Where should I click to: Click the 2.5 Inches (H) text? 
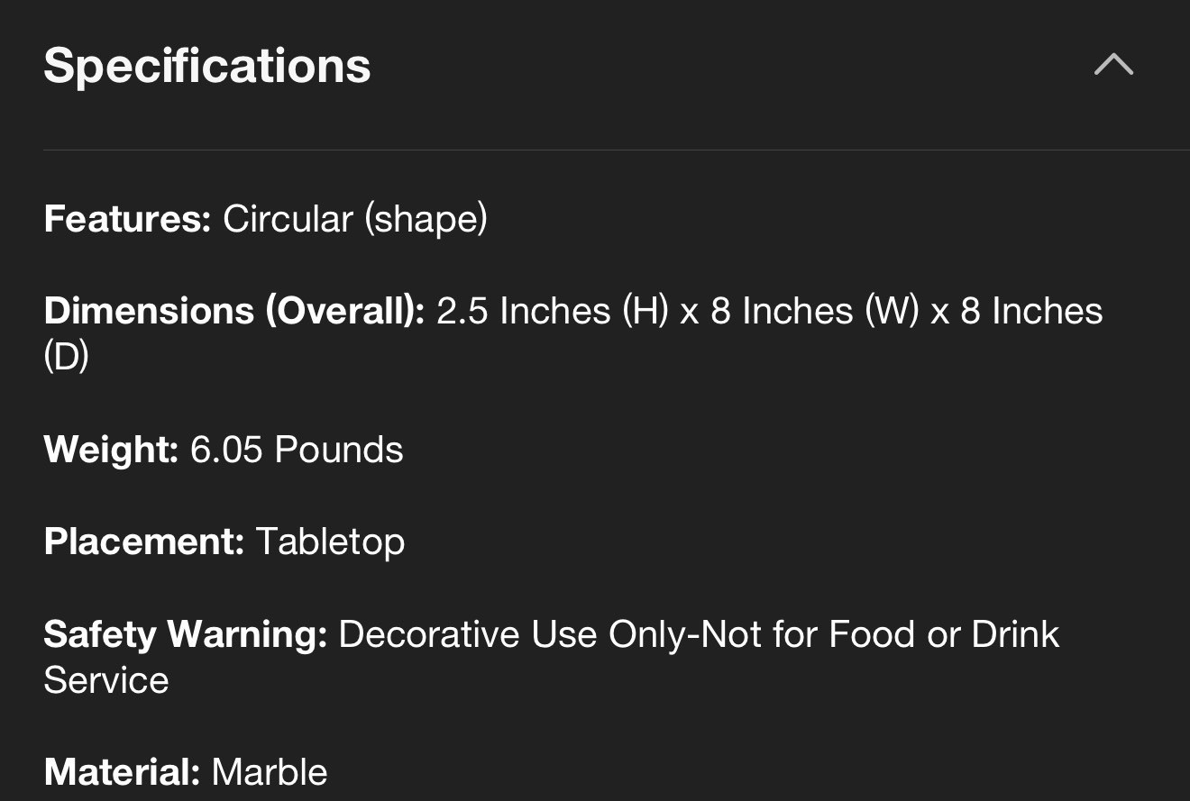pos(551,311)
